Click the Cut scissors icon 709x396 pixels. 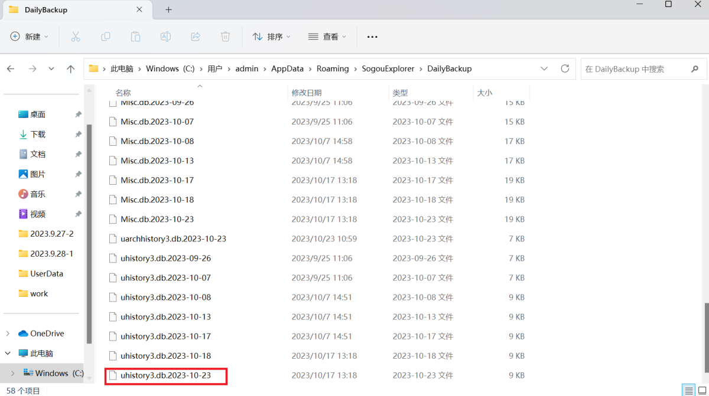tap(76, 37)
